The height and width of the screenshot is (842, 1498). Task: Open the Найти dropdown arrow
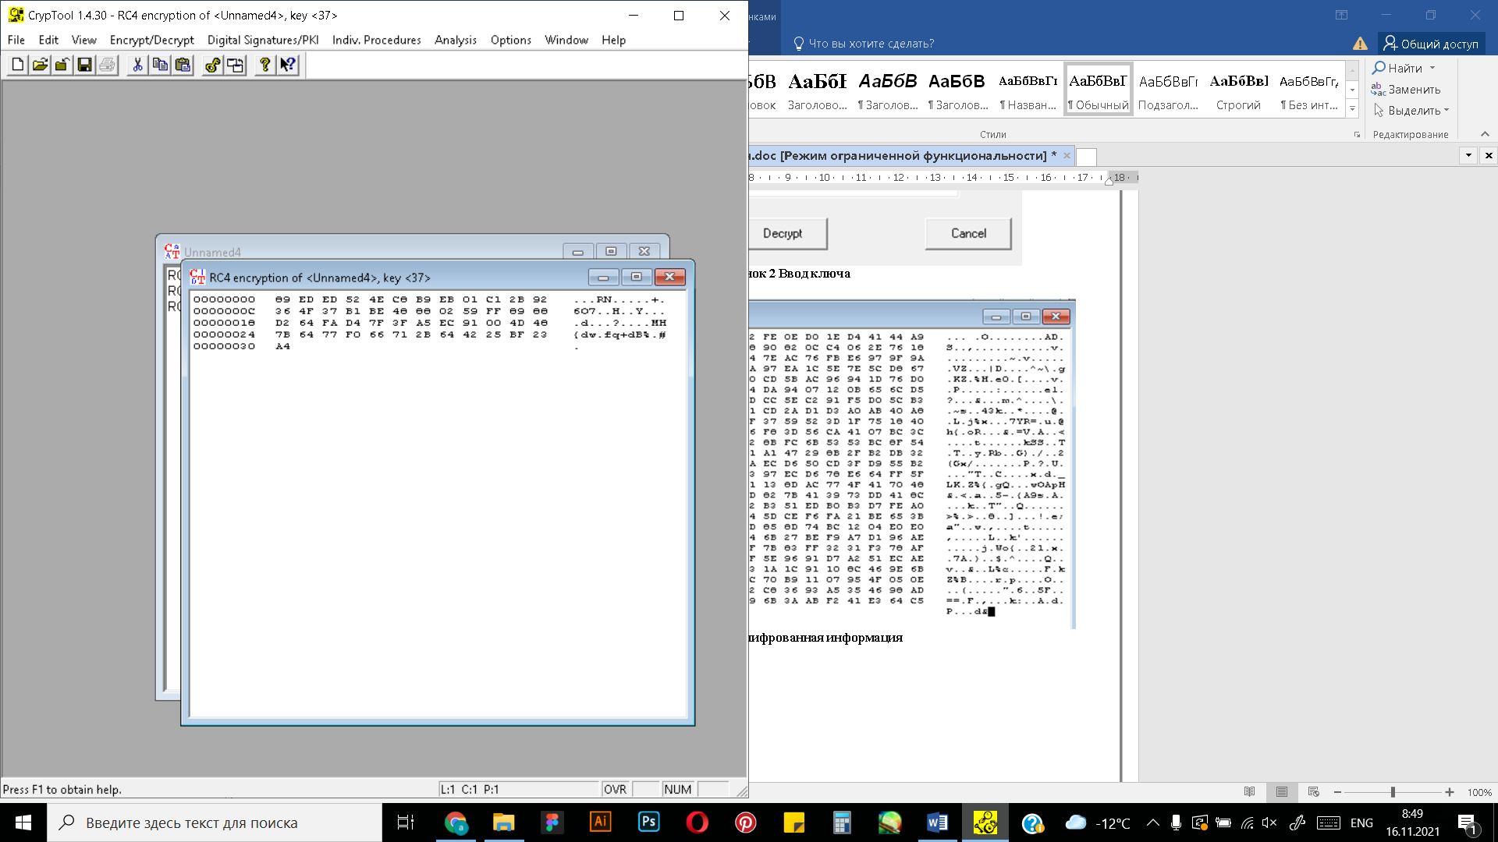click(x=1432, y=68)
